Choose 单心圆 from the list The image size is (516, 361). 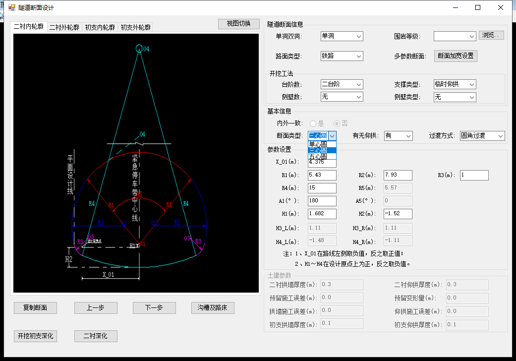tap(322, 144)
